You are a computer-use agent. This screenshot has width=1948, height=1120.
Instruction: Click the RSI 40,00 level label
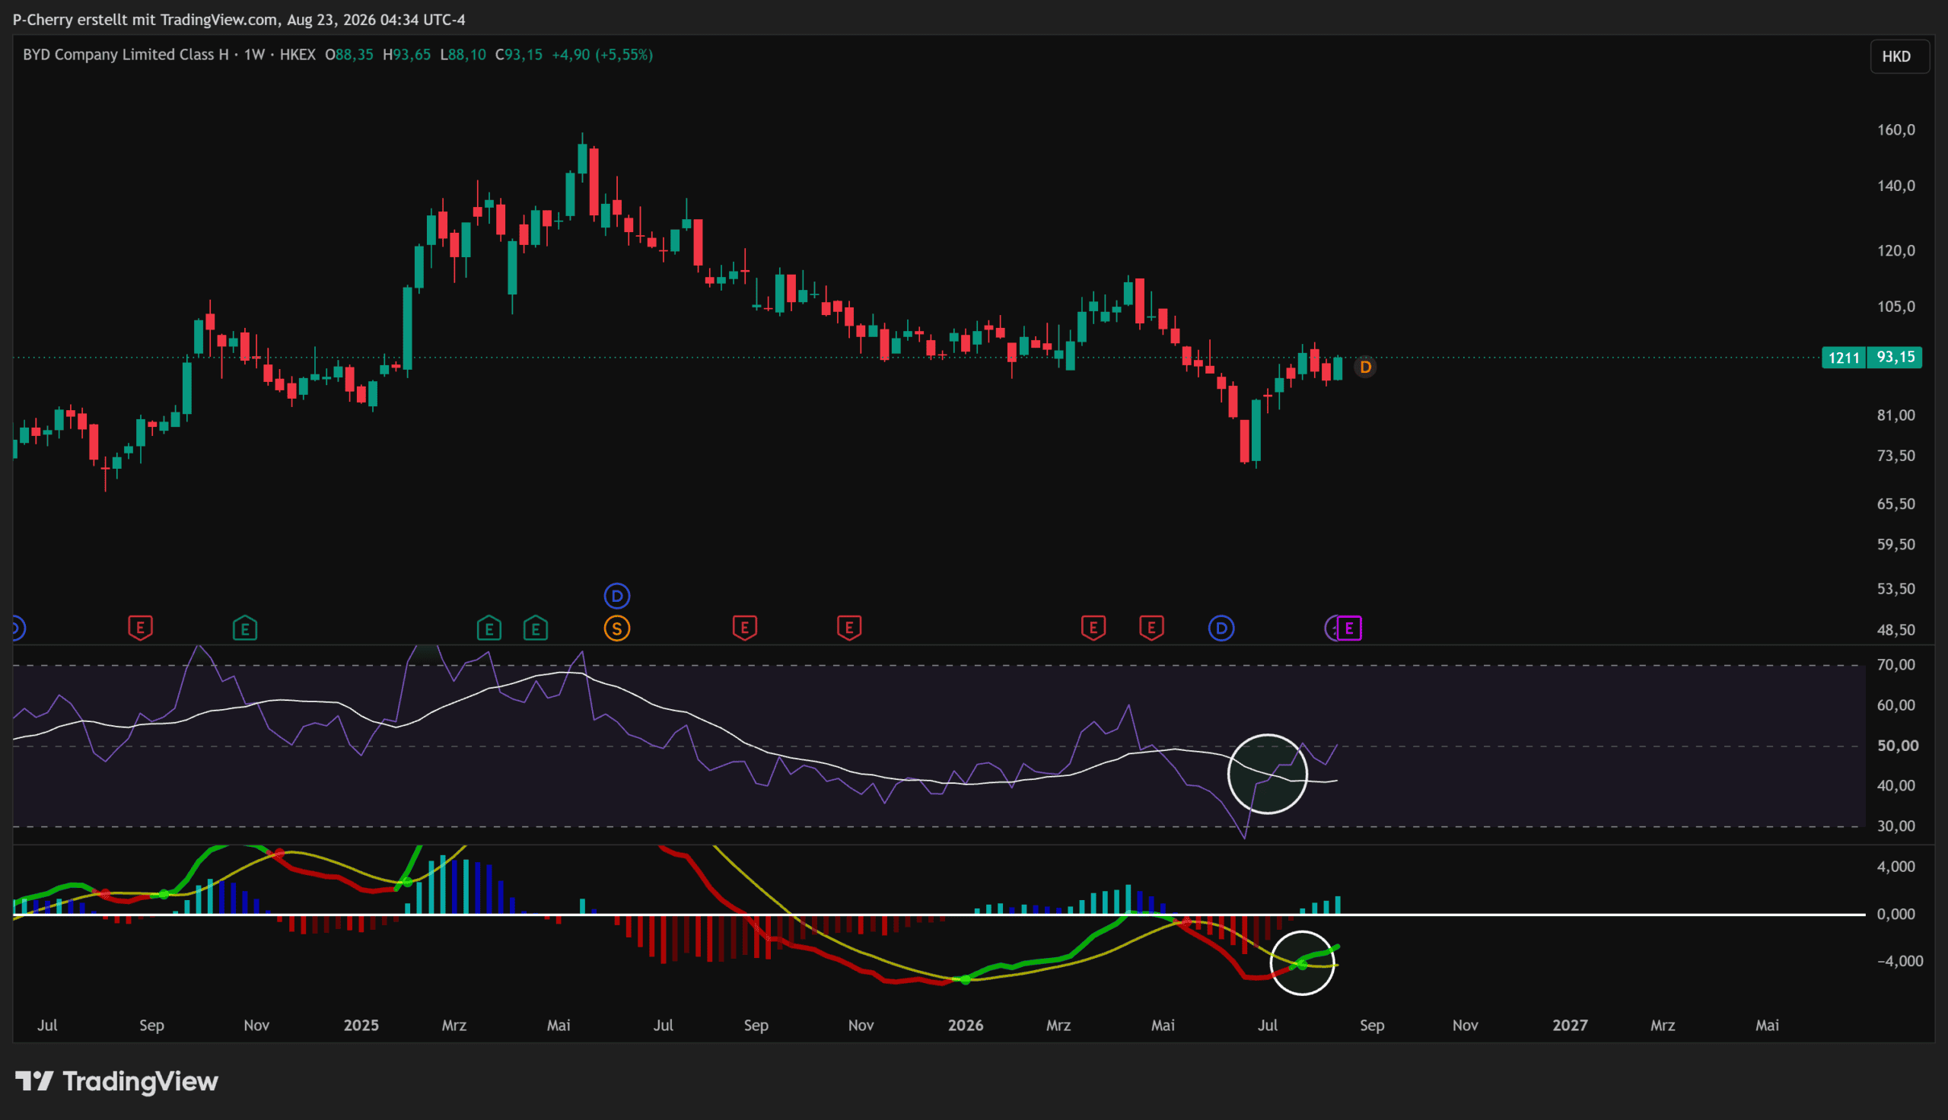(x=1896, y=785)
